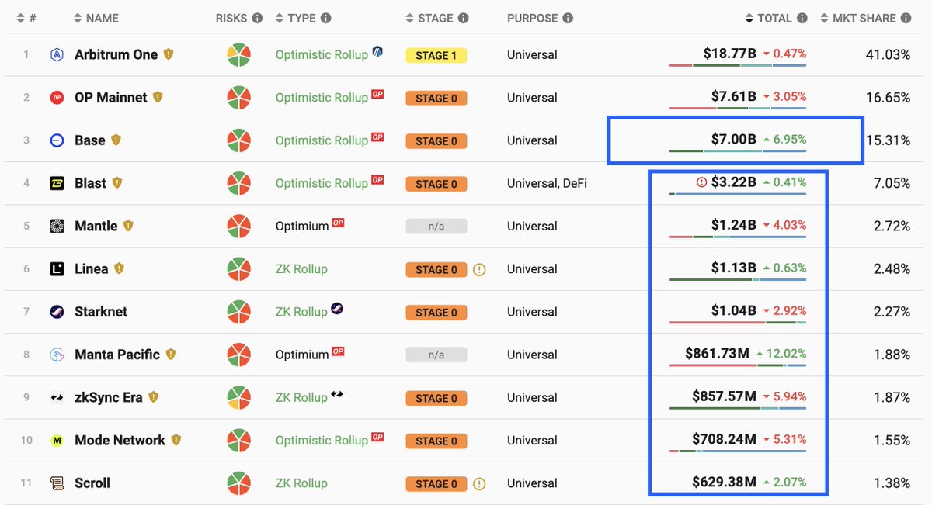The height and width of the screenshot is (505, 932).
Task: Click the warning shield beside Manta Pacific
Action: click(x=171, y=355)
